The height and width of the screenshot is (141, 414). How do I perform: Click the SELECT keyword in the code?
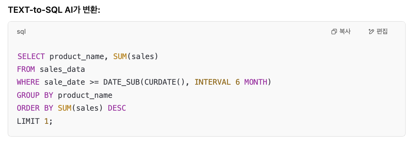[31, 56]
